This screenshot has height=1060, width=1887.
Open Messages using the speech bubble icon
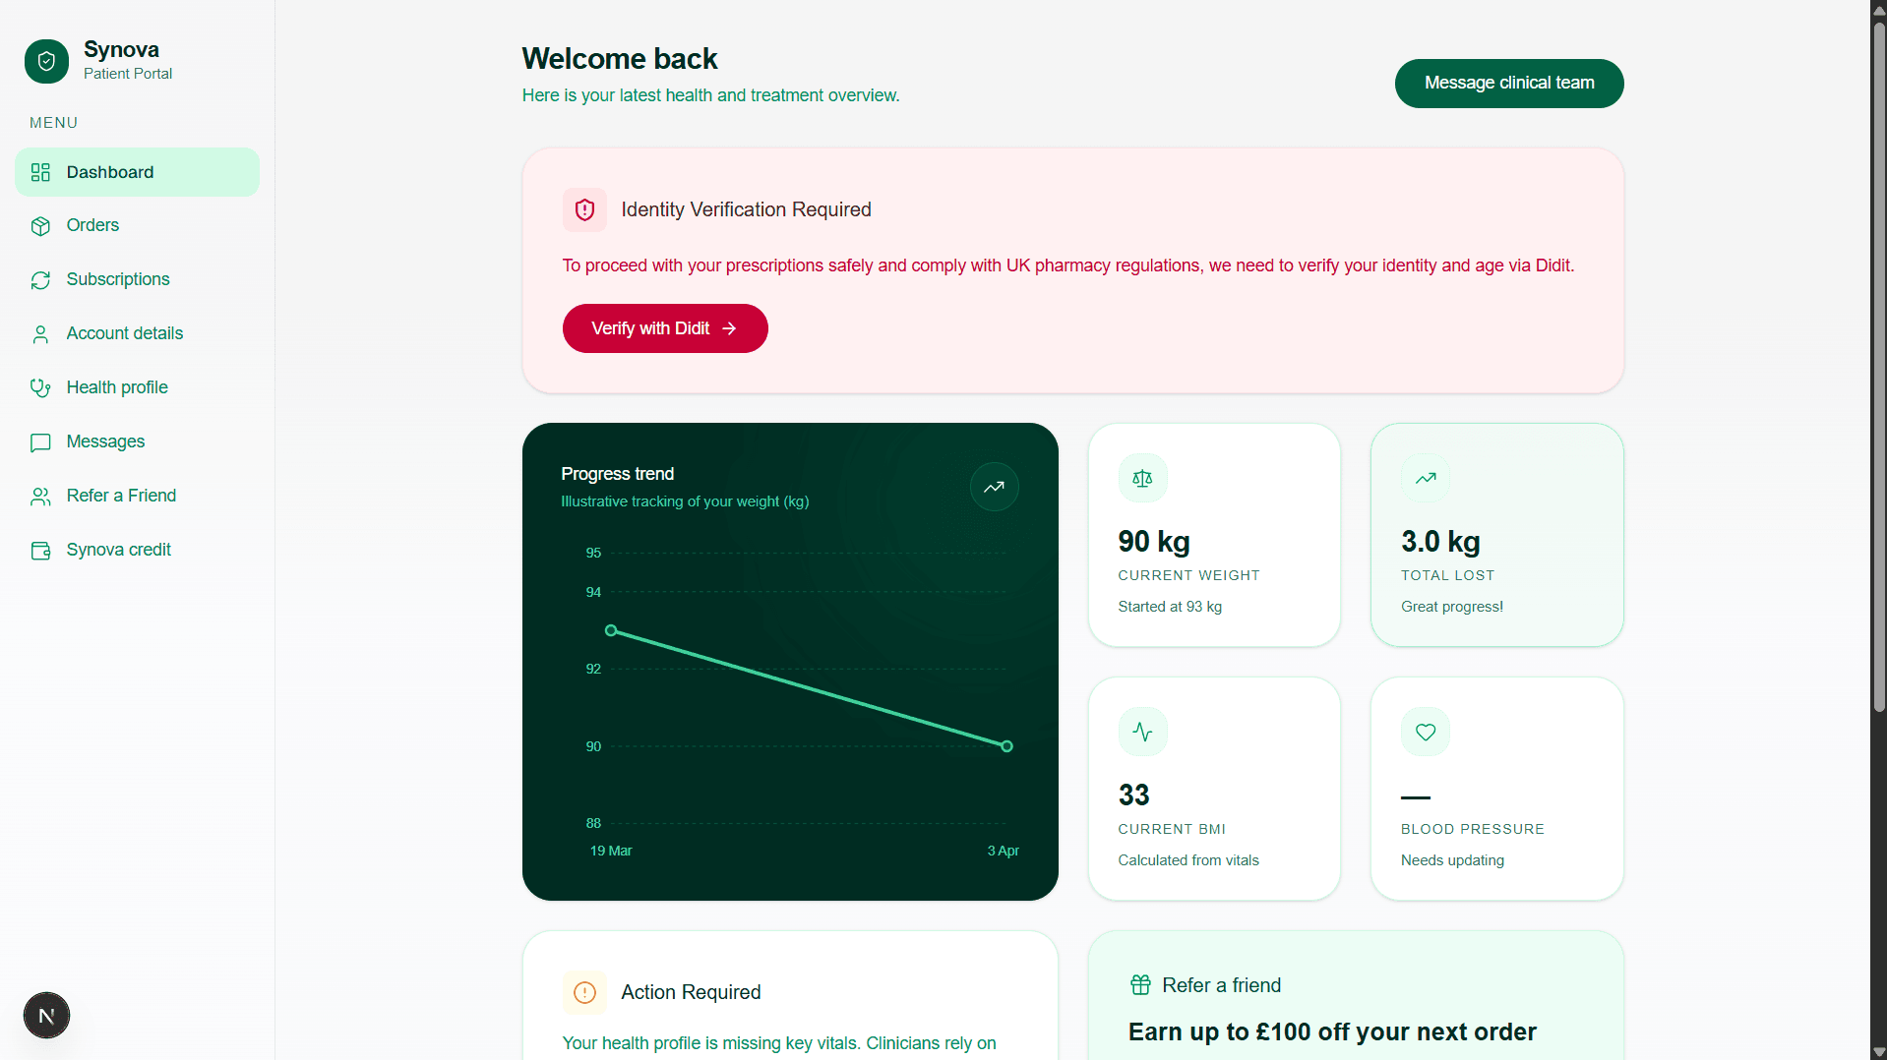click(x=40, y=442)
